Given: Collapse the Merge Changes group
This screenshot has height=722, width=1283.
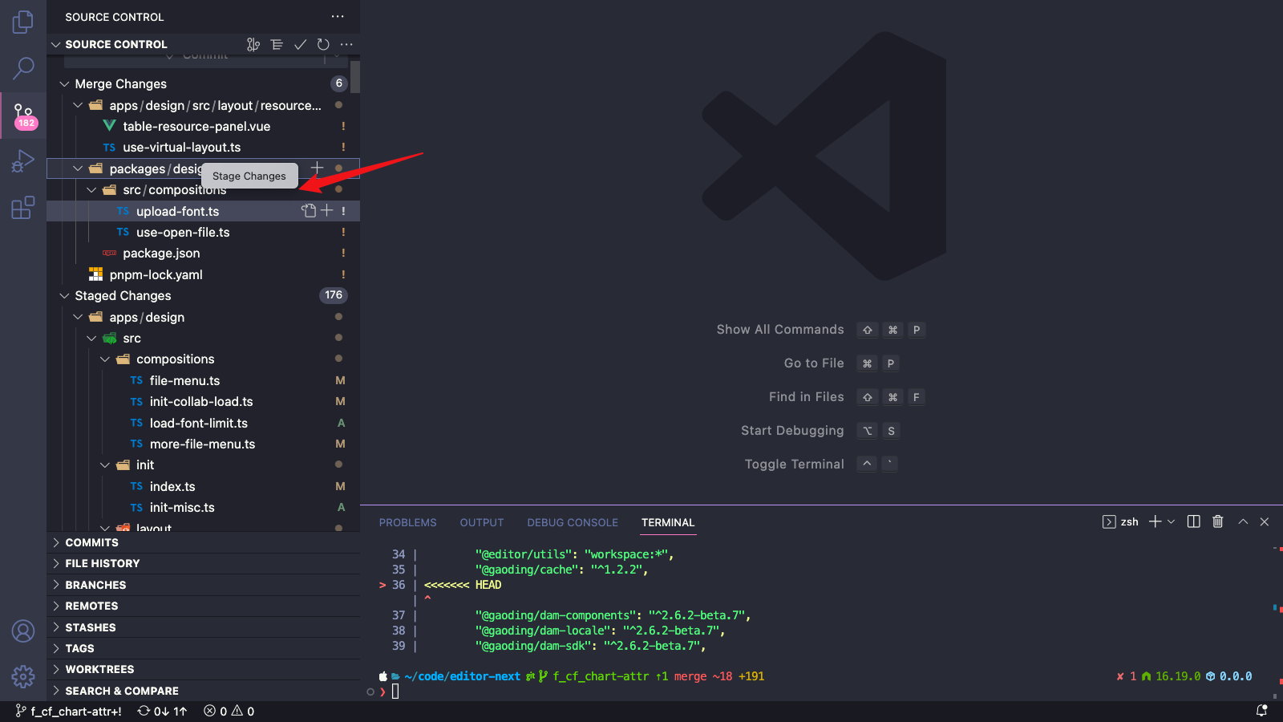Looking at the screenshot, I should 64,83.
